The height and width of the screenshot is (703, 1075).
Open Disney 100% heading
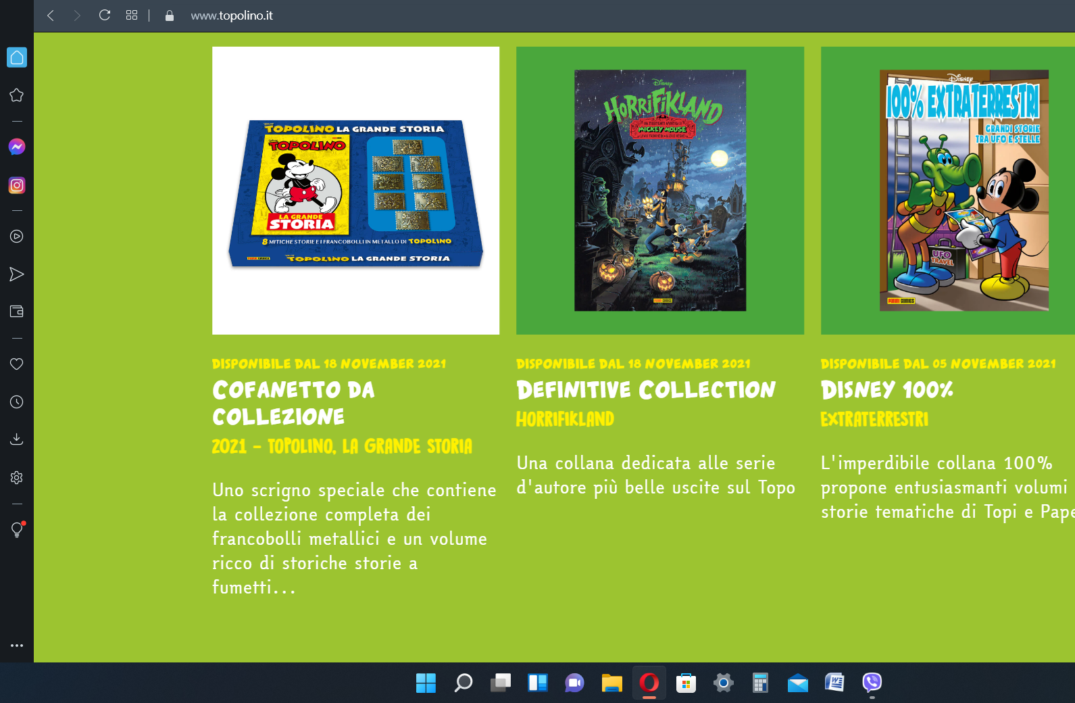887,390
